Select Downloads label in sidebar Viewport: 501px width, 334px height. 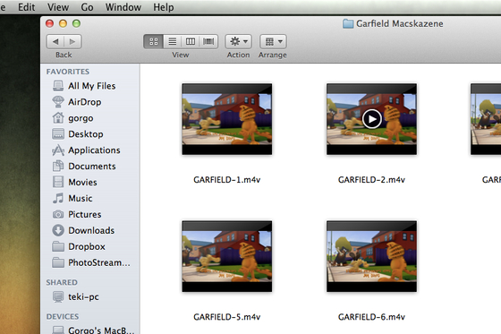tap(91, 230)
